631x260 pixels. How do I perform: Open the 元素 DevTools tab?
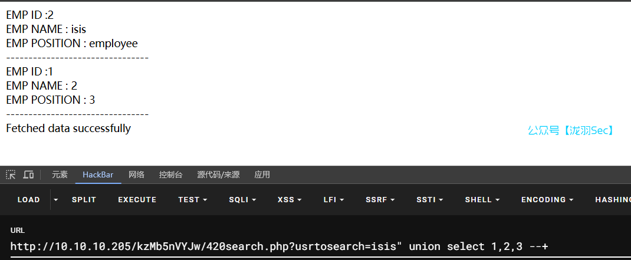tap(60, 175)
